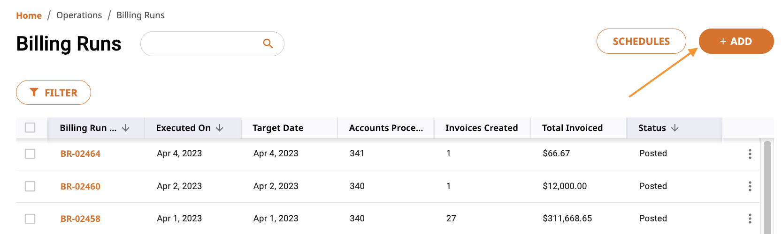Open the kebab menu for BR-02464
The height and width of the screenshot is (234, 782).
pyautogui.click(x=750, y=154)
